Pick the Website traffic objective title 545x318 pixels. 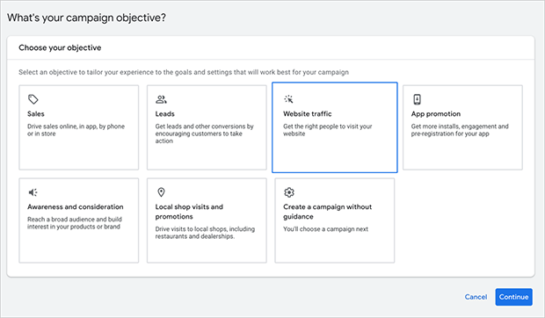pos(308,114)
